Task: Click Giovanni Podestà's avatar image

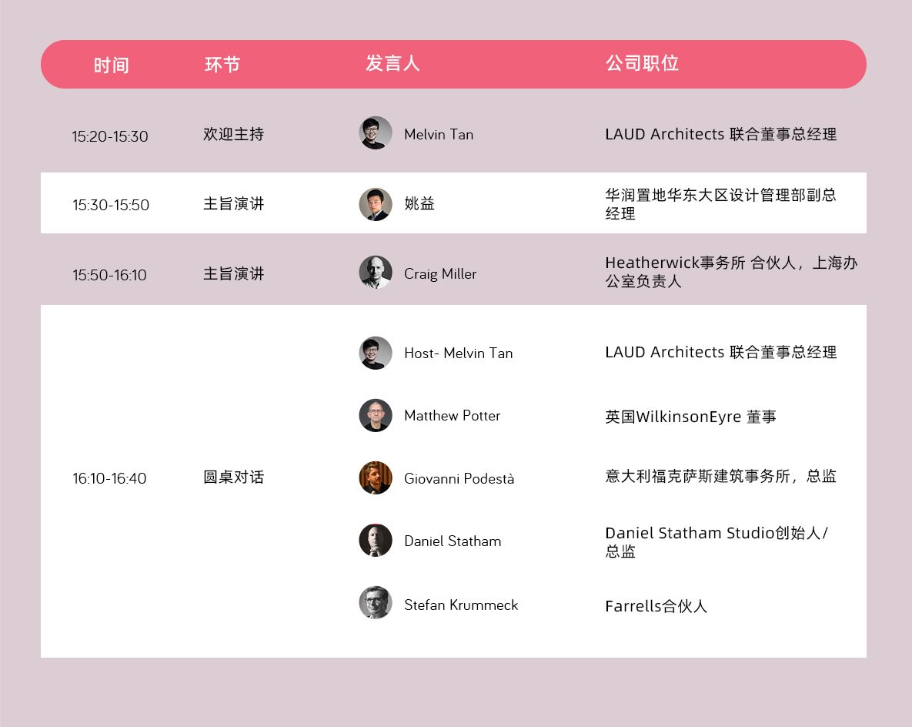Action: 376,478
